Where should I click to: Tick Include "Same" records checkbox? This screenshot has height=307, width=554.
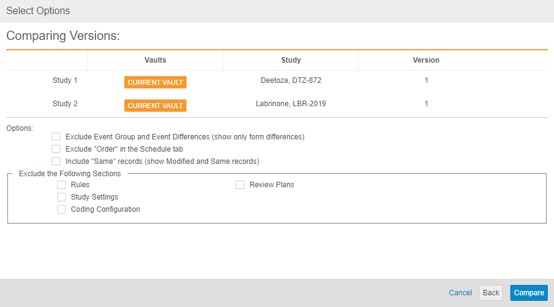coord(57,161)
